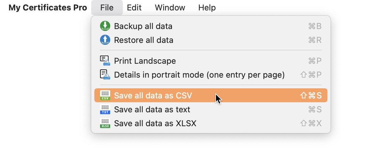This screenshot has width=380, height=159.
Task: Select Details in portrait mode option
Action: point(199,75)
